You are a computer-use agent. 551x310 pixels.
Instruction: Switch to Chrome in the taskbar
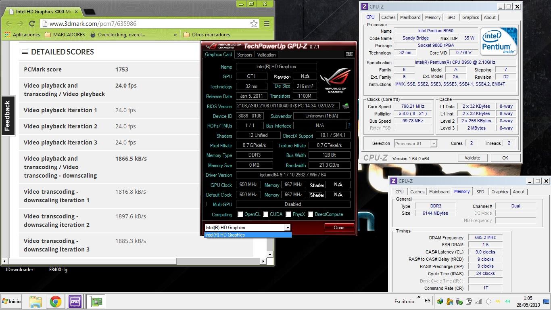click(x=56, y=302)
